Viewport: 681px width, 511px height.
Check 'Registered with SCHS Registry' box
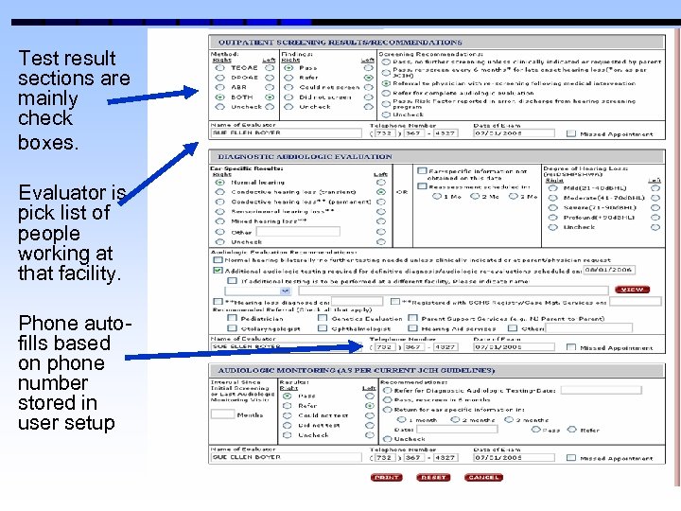[394, 301]
